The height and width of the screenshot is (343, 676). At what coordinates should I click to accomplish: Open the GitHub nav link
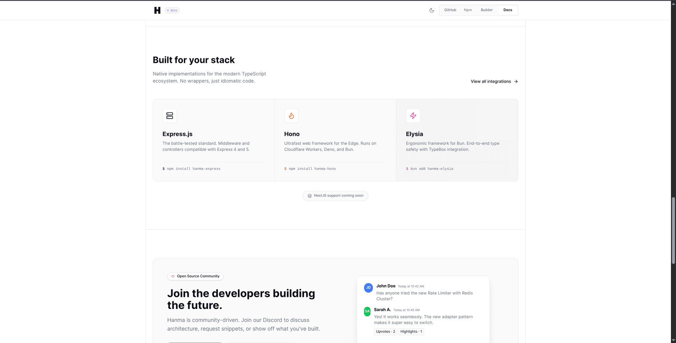coord(450,10)
